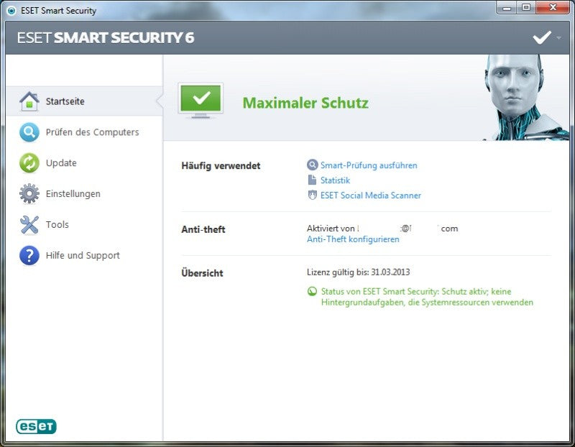Viewport: 575px width, 447px height.
Task: Click the Tools wrench icon
Action: click(x=29, y=224)
